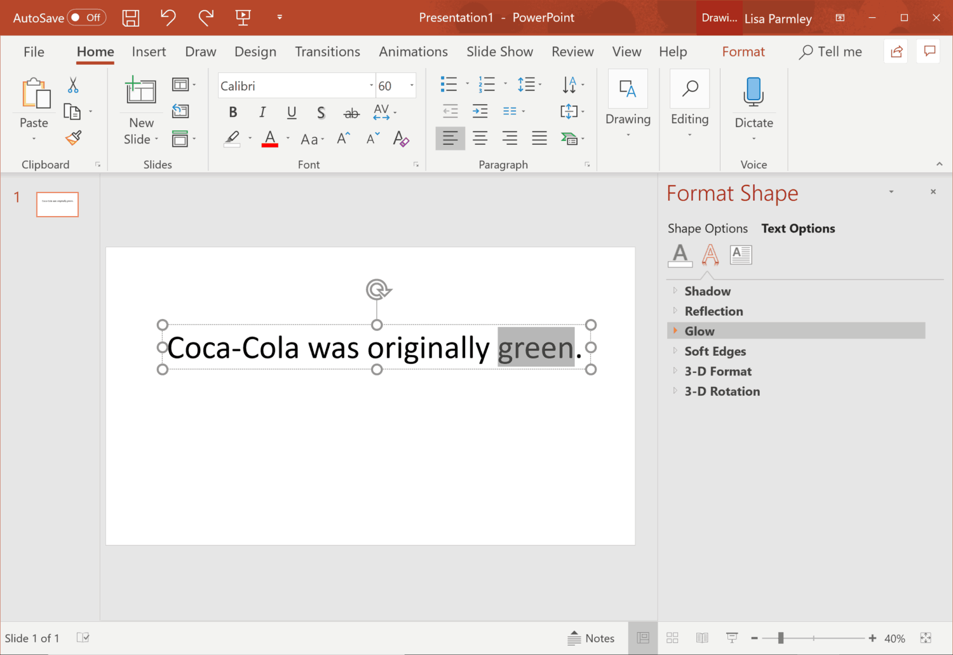Clear all text formatting
The height and width of the screenshot is (655, 953).
coord(401,138)
